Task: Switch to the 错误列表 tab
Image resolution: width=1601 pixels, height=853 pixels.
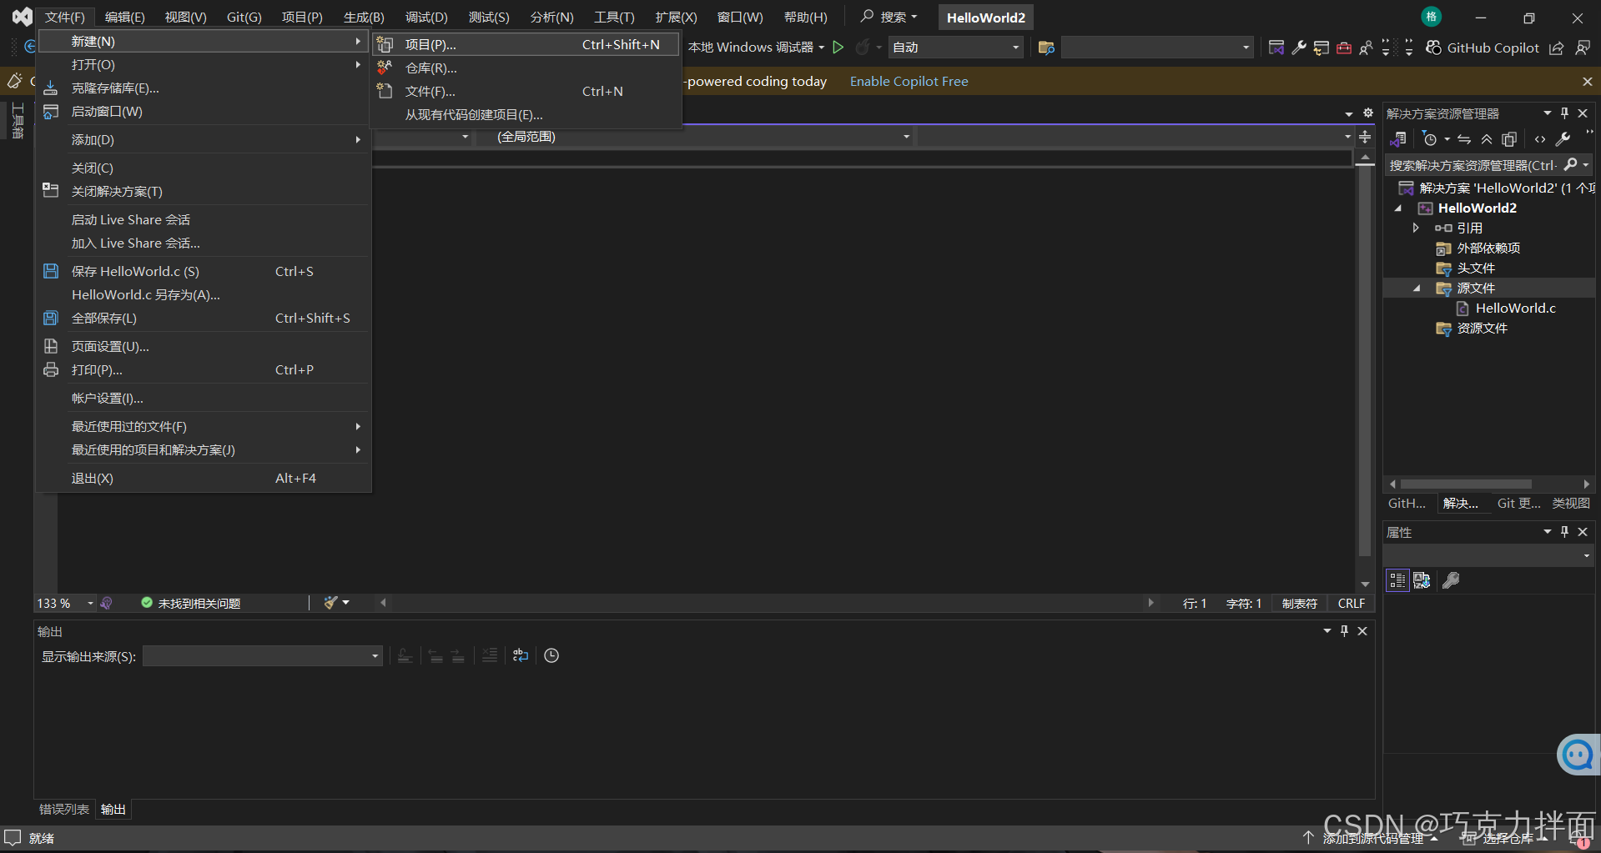Action: [x=63, y=809]
